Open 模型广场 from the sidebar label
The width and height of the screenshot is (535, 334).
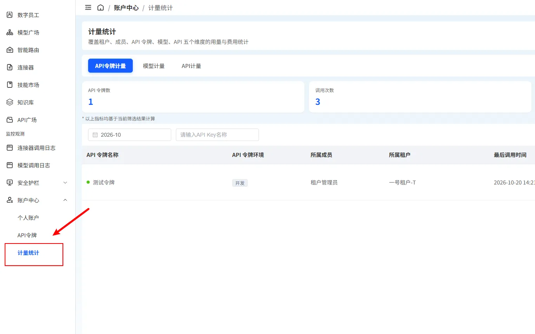(x=28, y=32)
